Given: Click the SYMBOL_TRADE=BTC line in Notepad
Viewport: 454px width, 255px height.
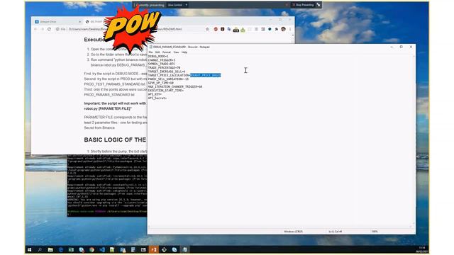Looking at the screenshot, I should 162,64.
